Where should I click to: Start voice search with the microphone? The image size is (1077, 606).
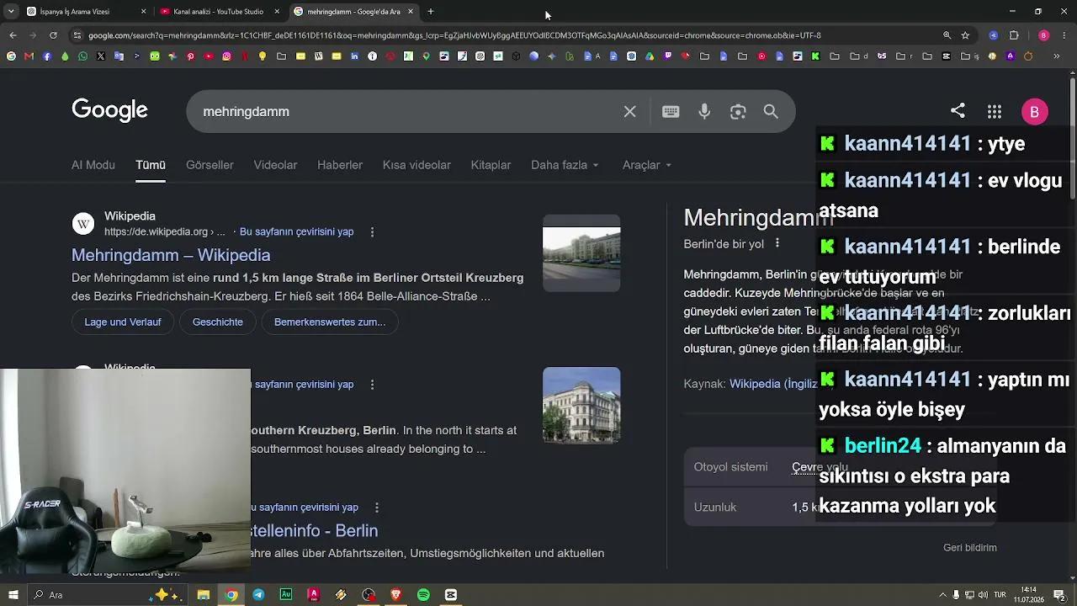pos(704,111)
